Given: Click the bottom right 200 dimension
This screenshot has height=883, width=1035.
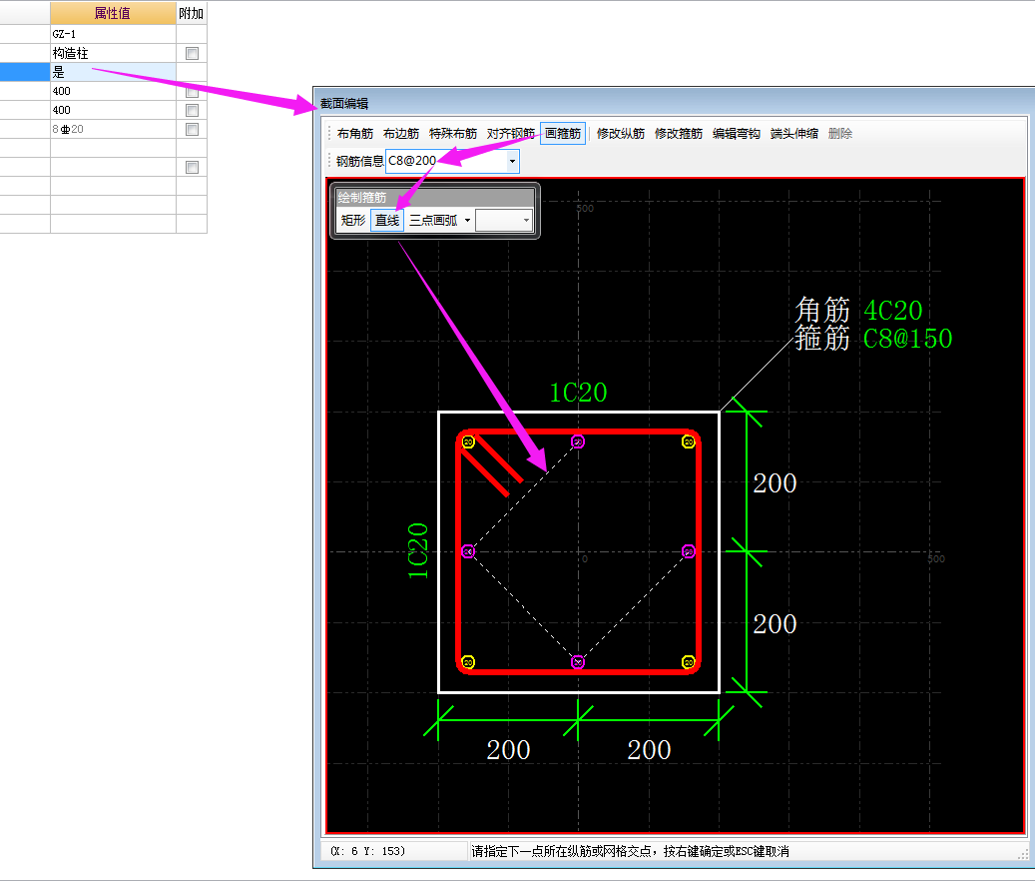Looking at the screenshot, I should point(649,750).
